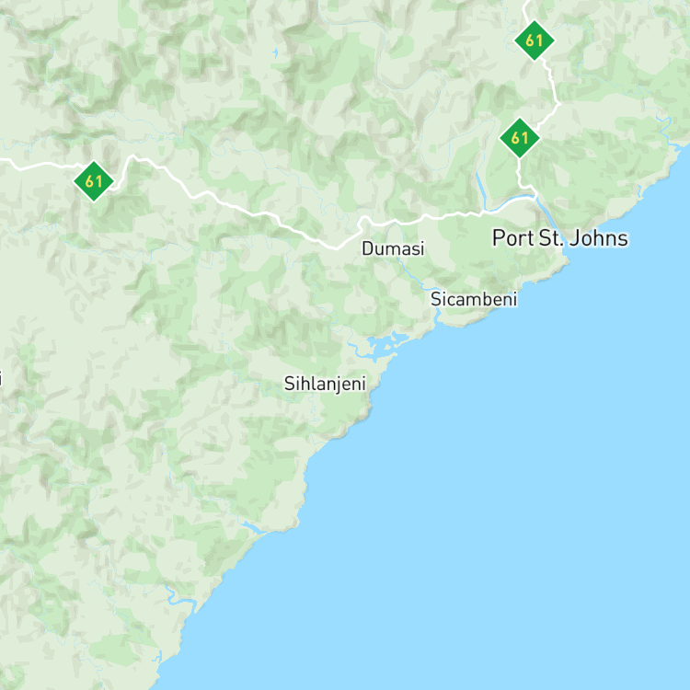
Task: Click the Sihlanjeni place label
Action: [x=325, y=384]
